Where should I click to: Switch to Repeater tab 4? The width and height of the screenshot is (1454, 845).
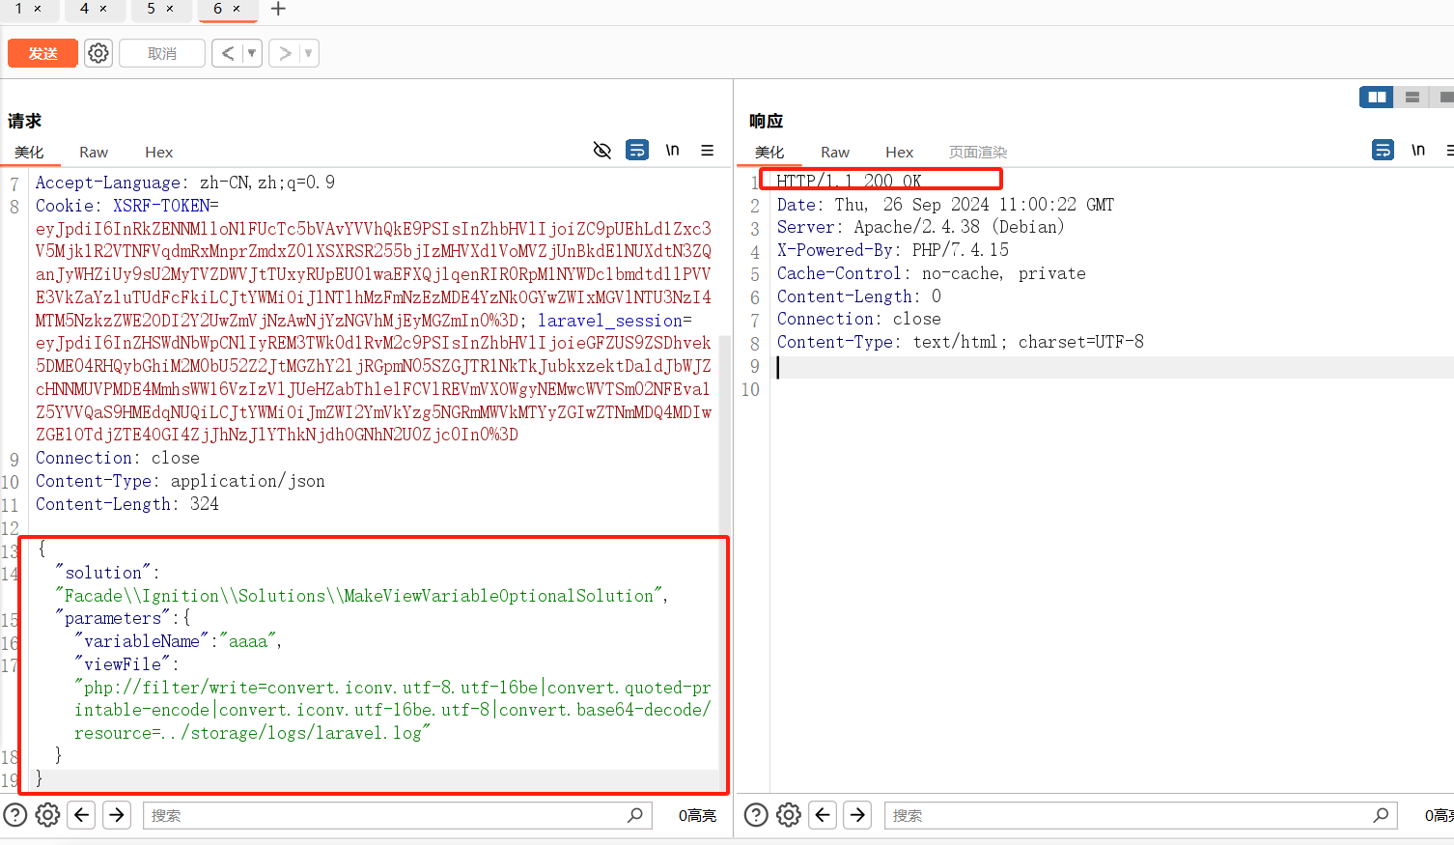84,9
